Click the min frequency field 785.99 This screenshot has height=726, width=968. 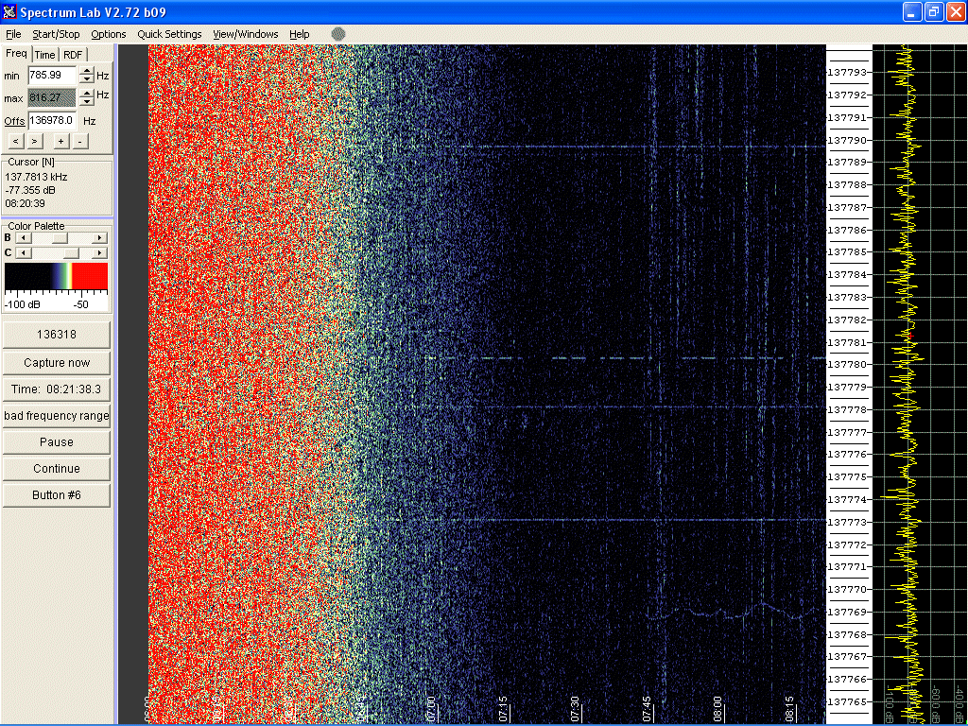pos(52,75)
